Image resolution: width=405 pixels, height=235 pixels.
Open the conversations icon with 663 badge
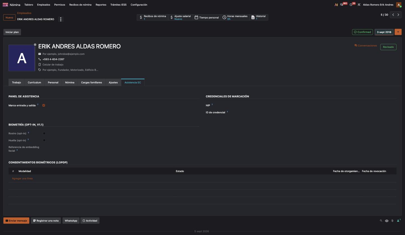(x=342, y=5)
